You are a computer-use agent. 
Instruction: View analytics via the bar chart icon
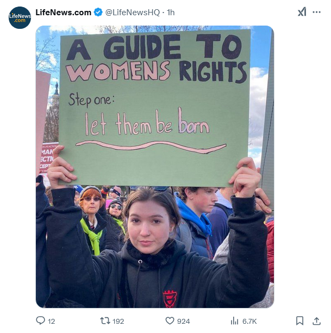[234, 320]
